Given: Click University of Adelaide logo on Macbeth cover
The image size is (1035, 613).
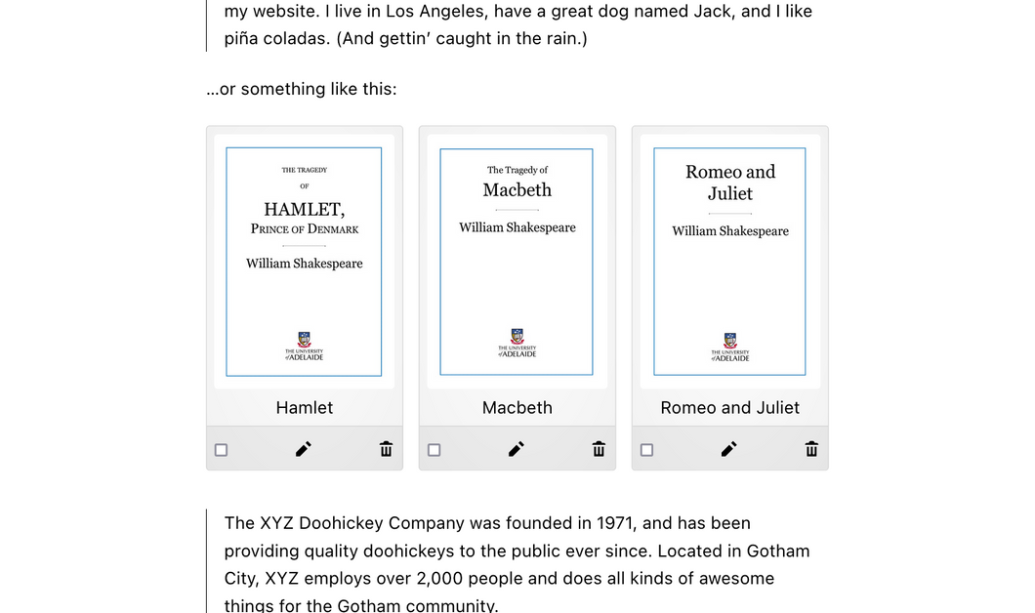Looking at the screenshot, I should 517,344.
